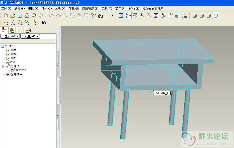Click the dashed selection box icon
234x148 pixels.
[107, 16]
